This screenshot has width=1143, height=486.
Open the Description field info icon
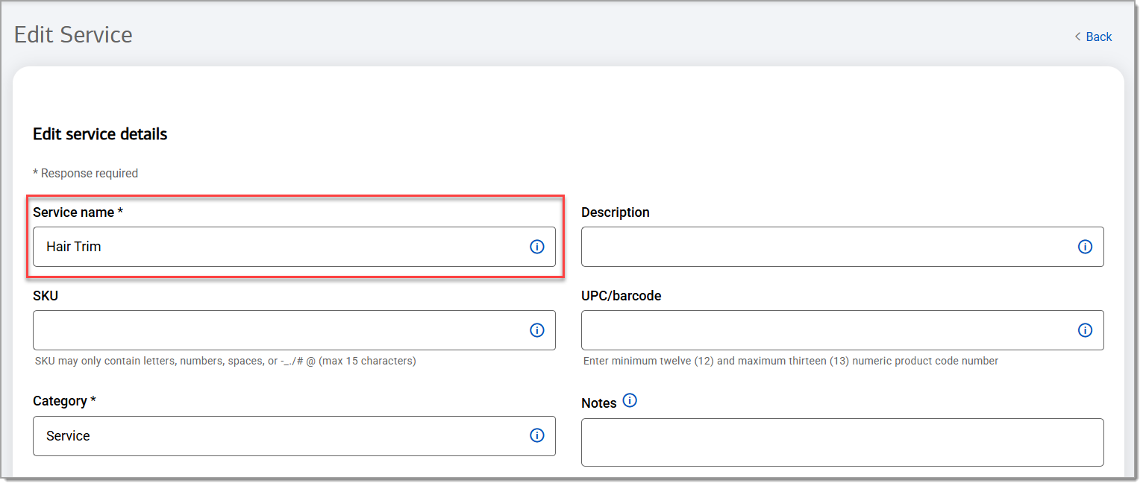(x=1085, y=247)
